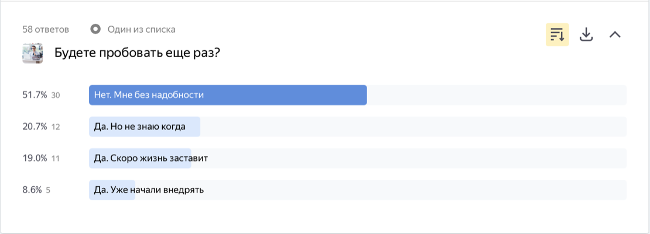
Task: Download the poll results
Action: coord(586,35)
